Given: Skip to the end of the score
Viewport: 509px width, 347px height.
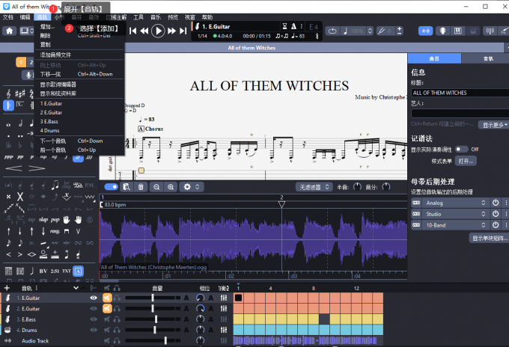Looking at the screenshot, I should click(182, 31).
